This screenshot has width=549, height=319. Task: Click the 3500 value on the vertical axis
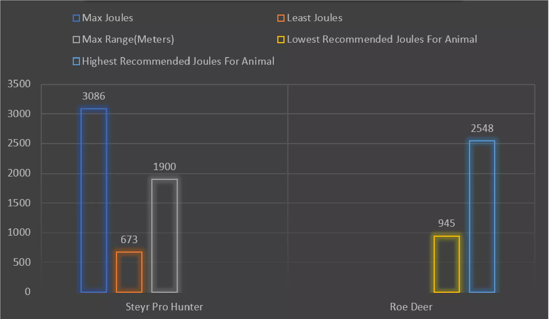click(19, 84)
